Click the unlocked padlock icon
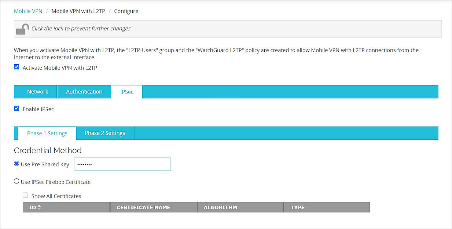Image resolution: width=452 pixels, height=229 pixels. tap(21, 28)
